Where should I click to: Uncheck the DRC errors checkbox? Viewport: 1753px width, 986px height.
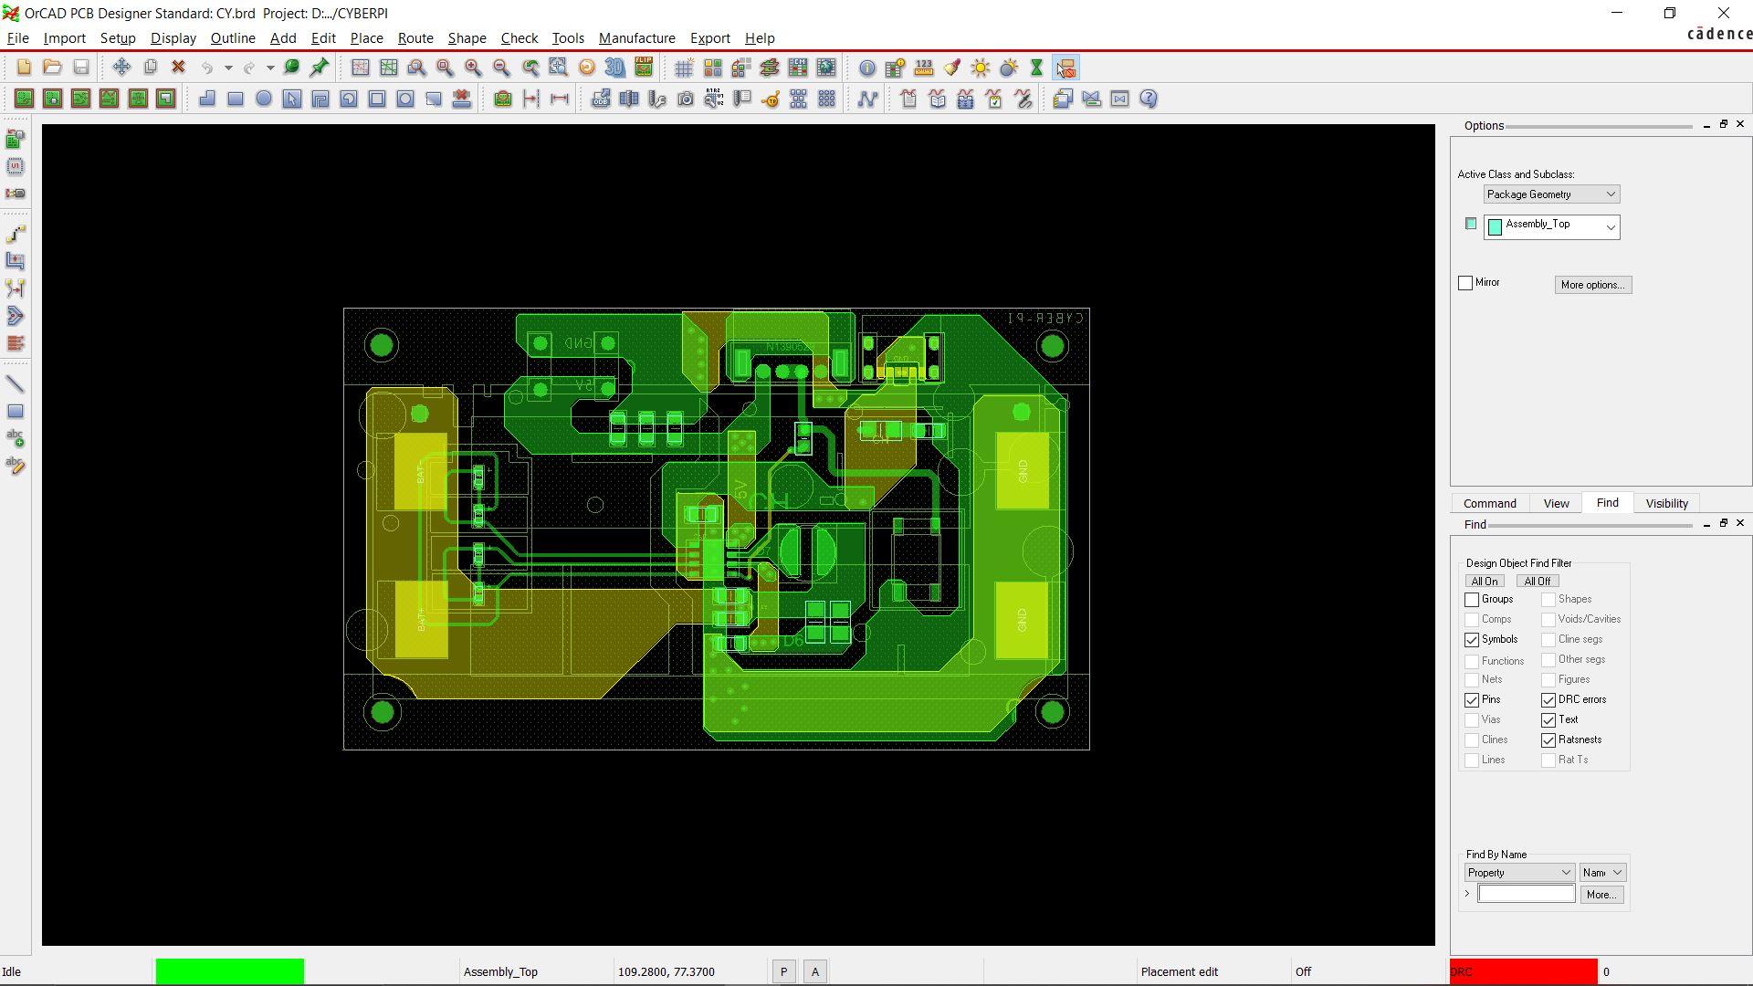click(x=1548, y=700)
